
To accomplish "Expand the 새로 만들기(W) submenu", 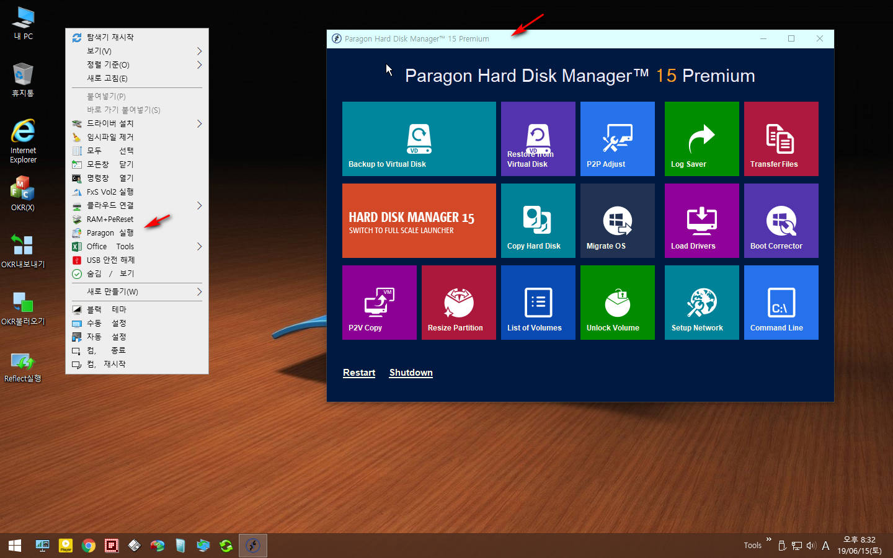I will point(137,291).
